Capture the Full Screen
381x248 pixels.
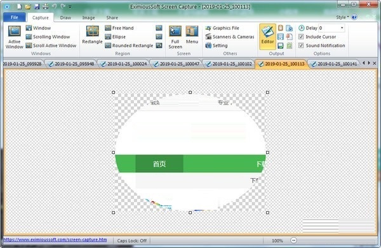[175, 37]
